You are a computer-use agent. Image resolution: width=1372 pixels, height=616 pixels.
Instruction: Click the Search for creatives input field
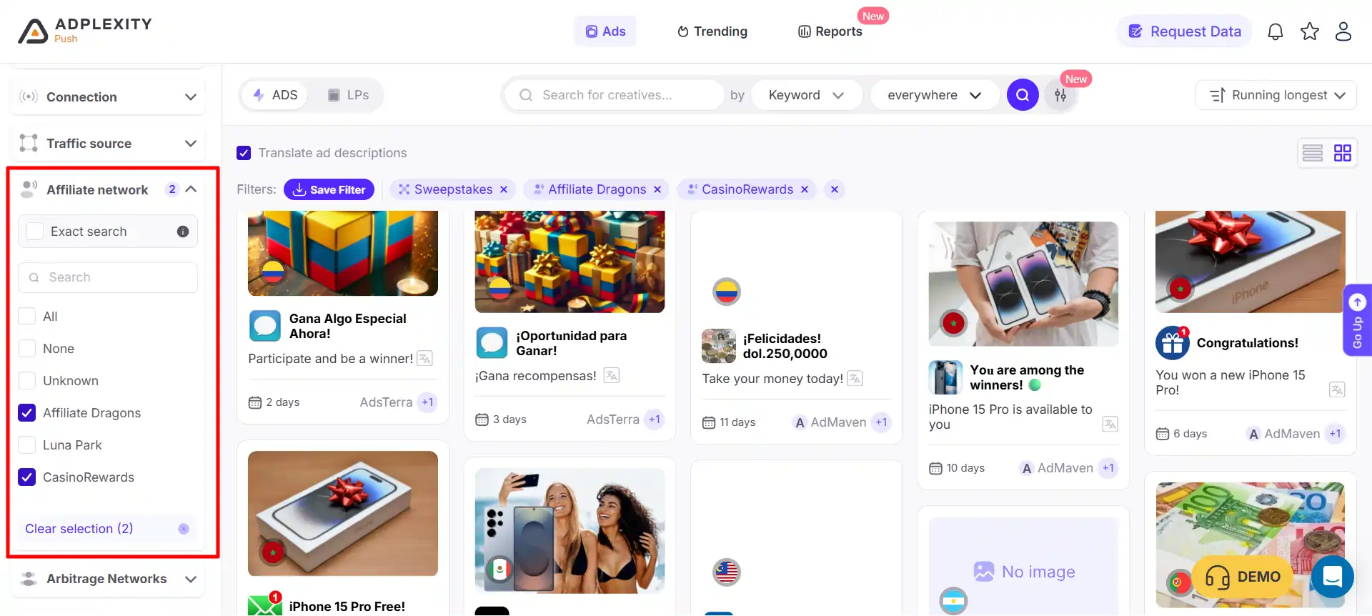pyautogui.click(x=615, y=95)
